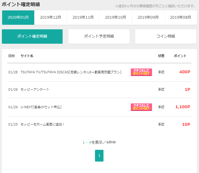The image size is (199, 173).
Task: Go to the 2019年09月 tab
Action: coord(148,18)
